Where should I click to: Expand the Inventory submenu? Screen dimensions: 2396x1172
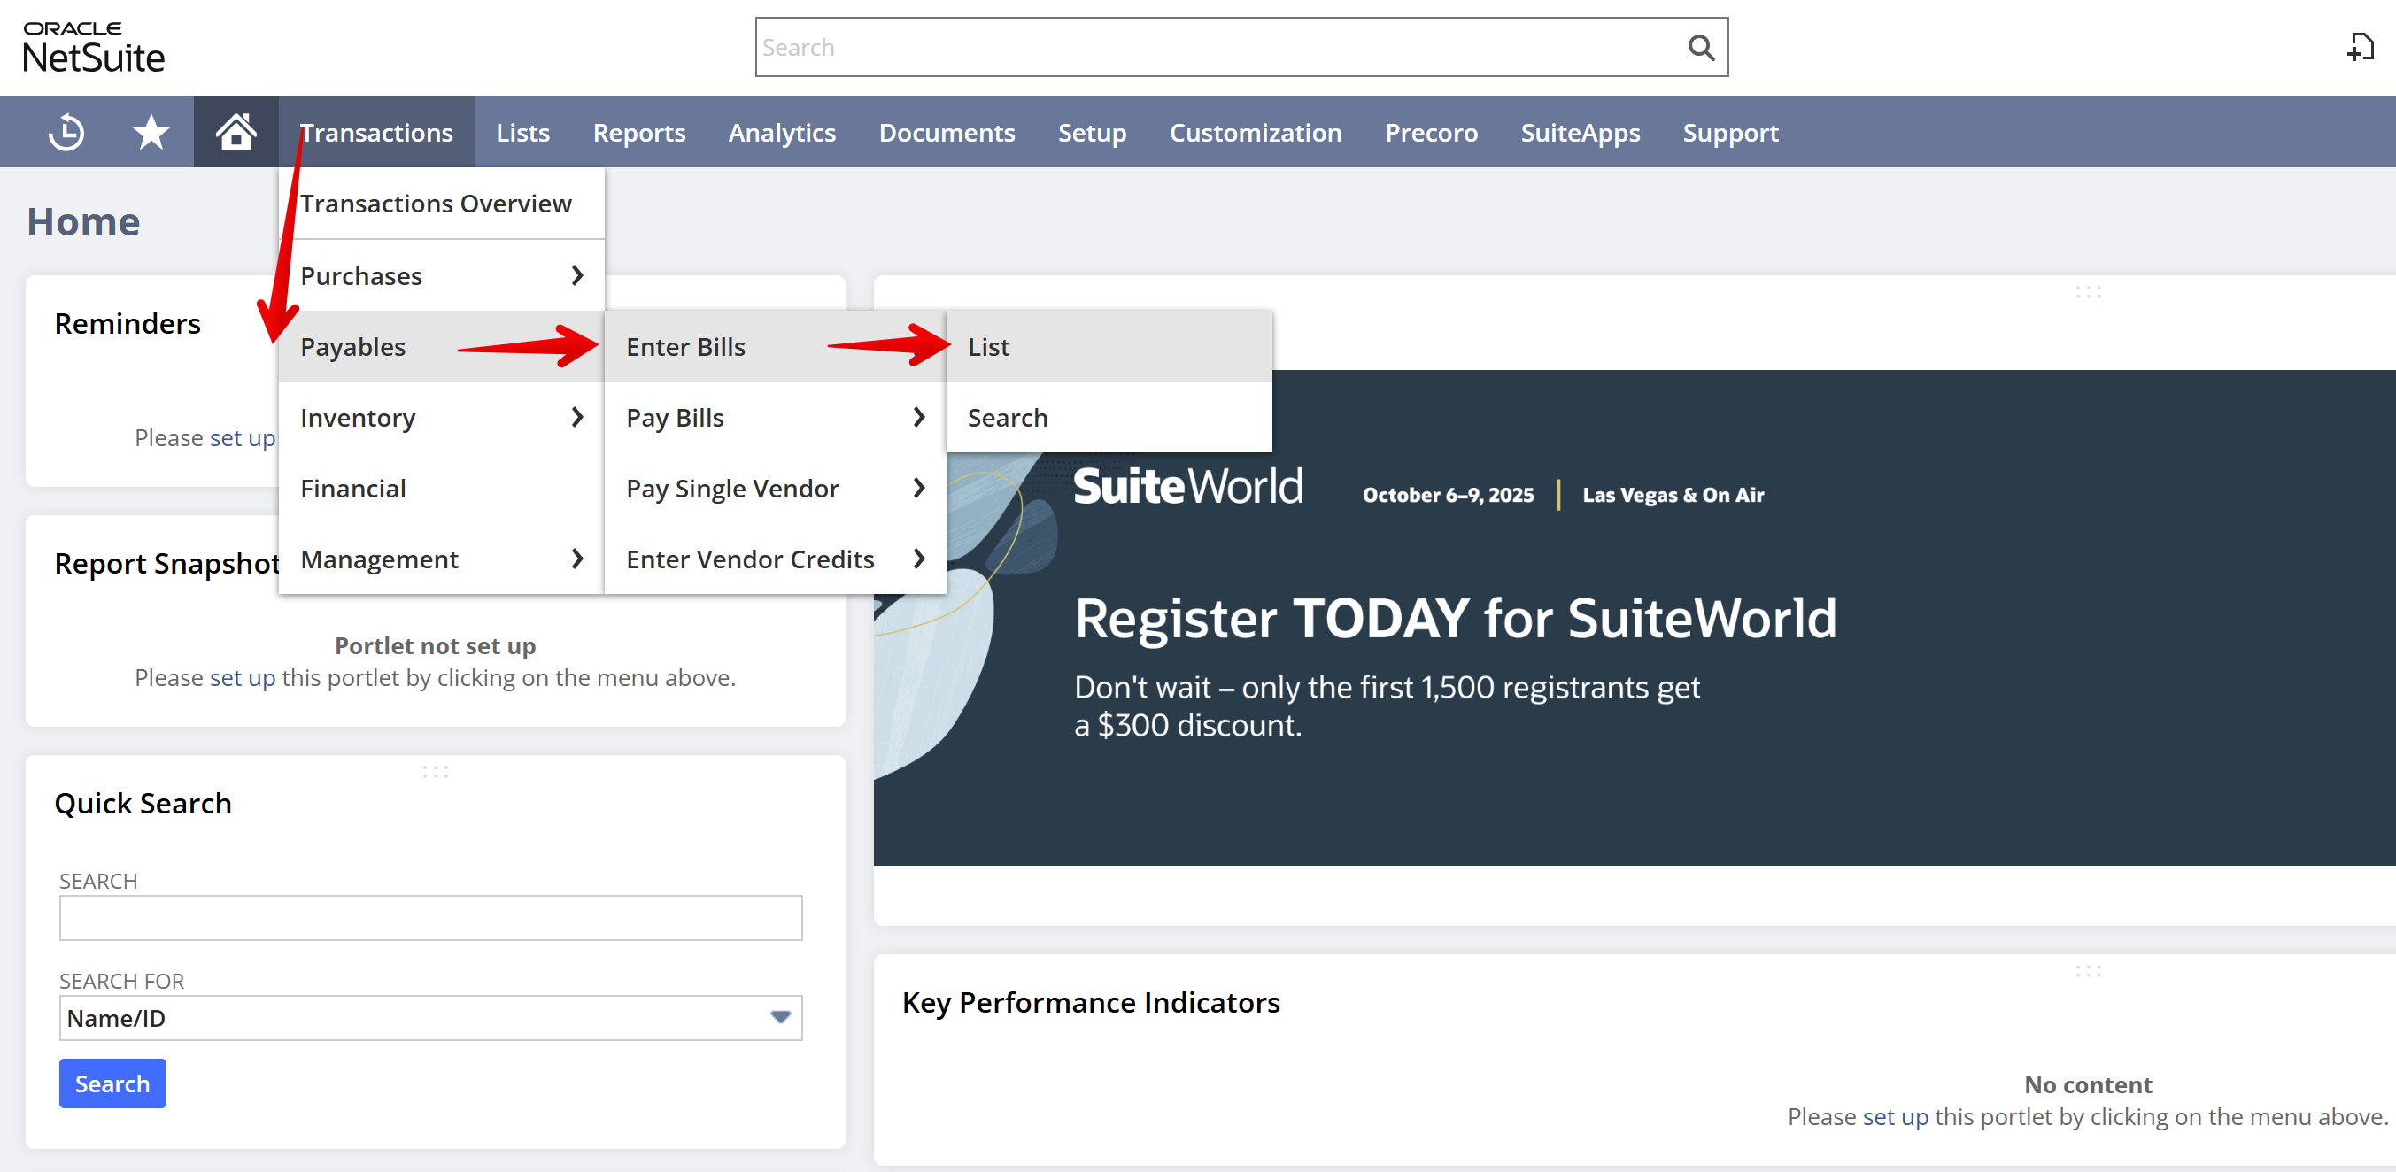click(442, 418)
